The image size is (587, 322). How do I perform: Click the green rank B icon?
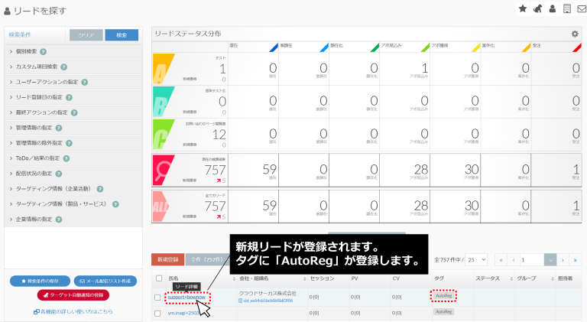click(164, 102)
